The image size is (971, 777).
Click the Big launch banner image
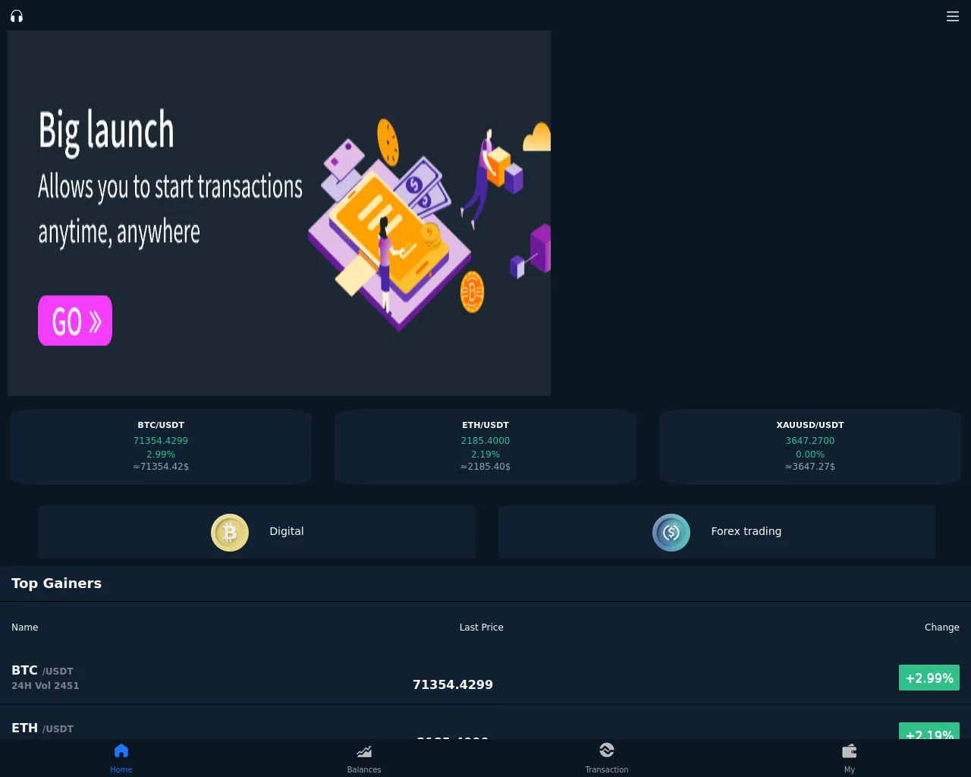pyautogui.click(x=279, y=213)
